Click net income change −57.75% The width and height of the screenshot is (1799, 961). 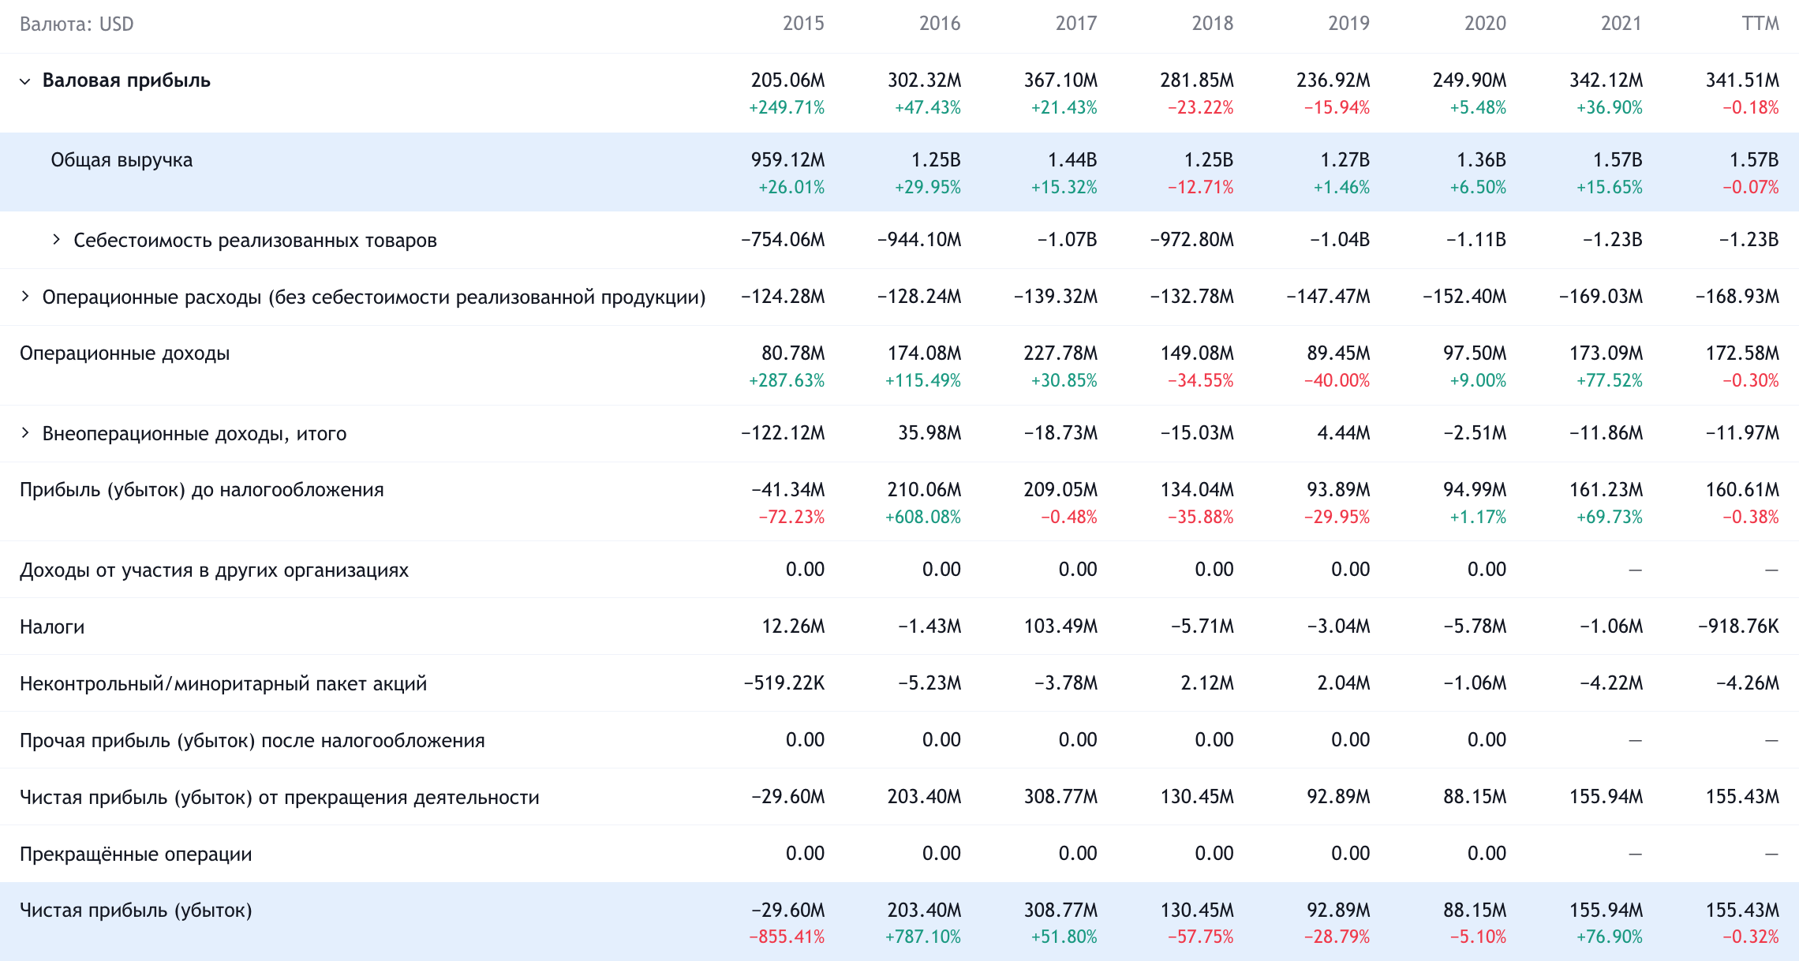pyautogui.click(x=1200, y=937)
